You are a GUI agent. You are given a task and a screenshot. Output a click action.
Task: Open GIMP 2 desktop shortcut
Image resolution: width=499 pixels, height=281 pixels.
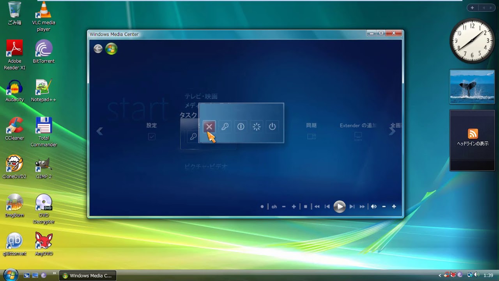[44, 167]
